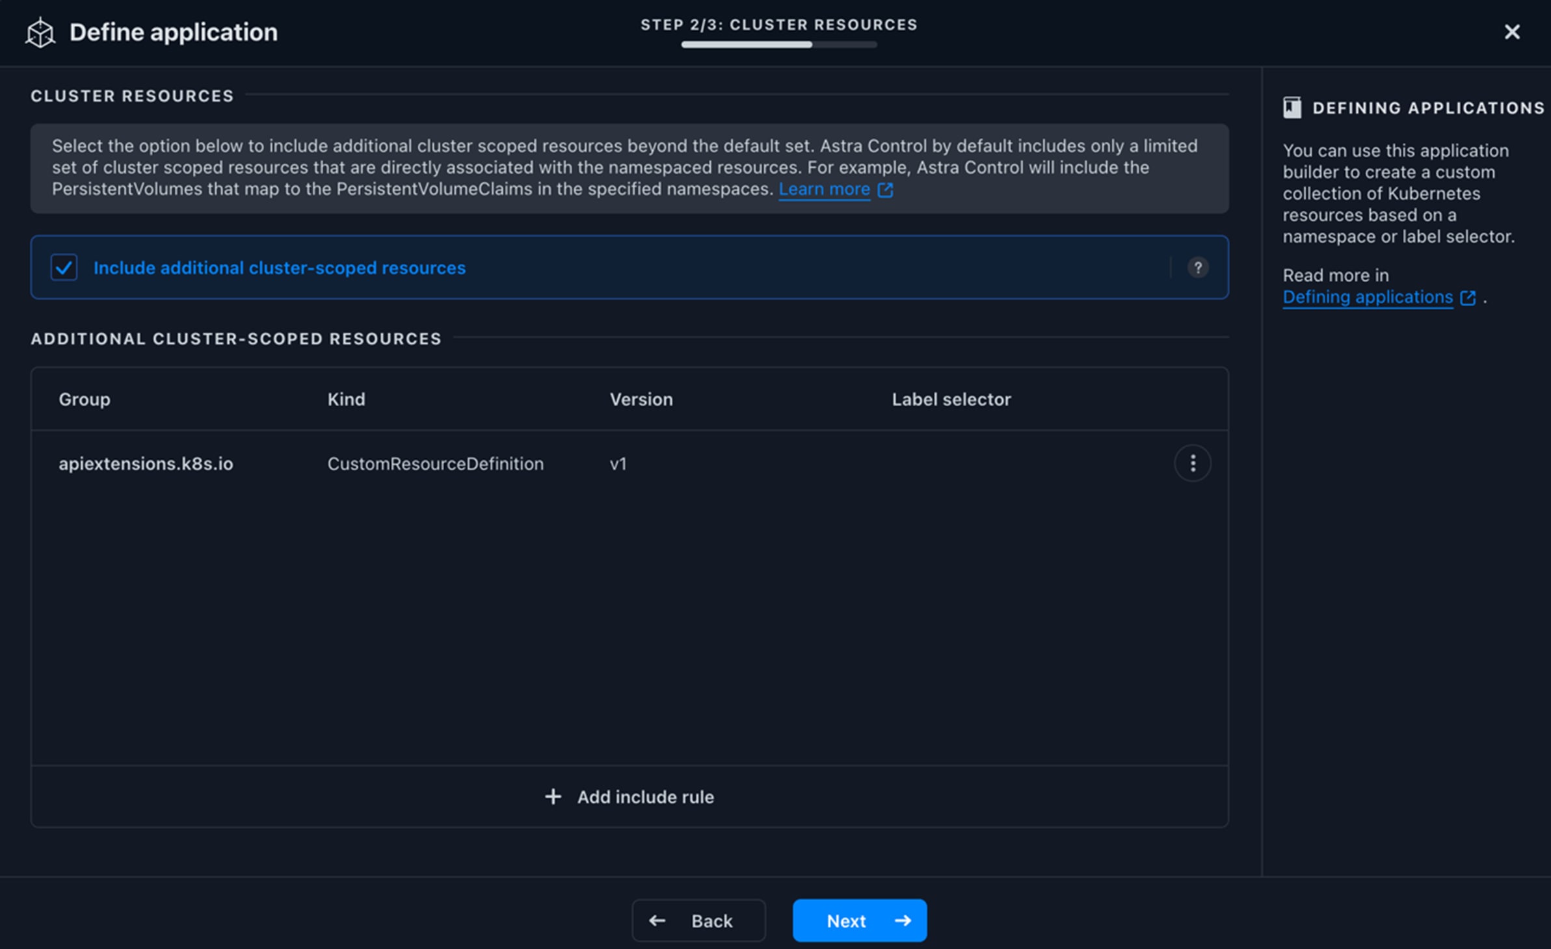This screenshot has height=949, width=1551.
Task: Click the step progress bar
Action: click(x=779, y=45)
